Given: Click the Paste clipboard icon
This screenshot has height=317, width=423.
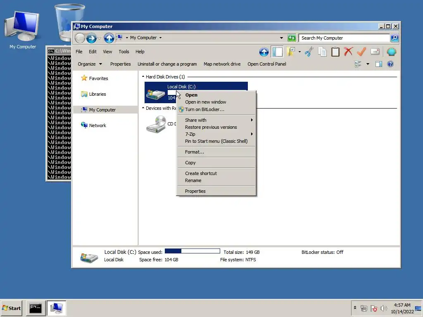Looking at the screenshot, I should pos(335,52).
